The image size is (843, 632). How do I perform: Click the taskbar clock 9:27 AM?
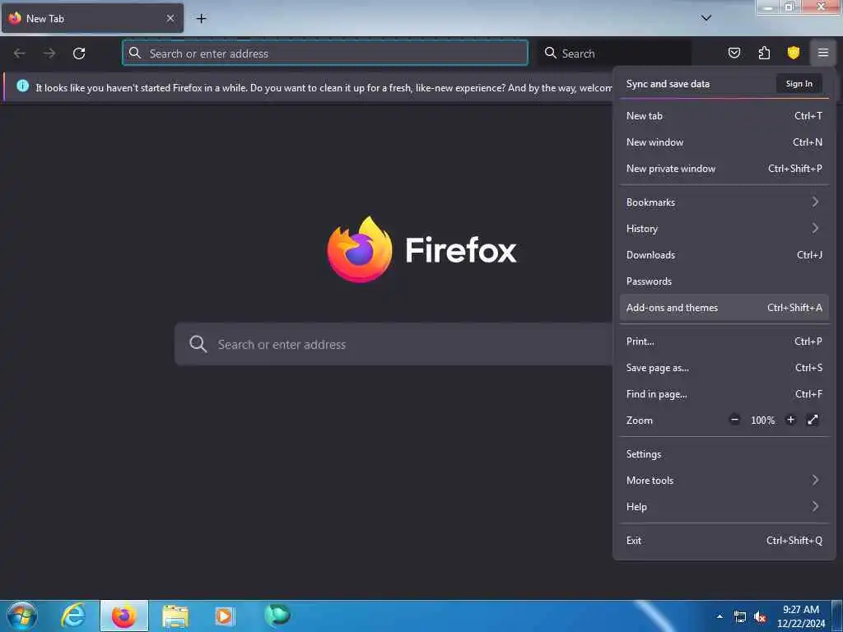[x=800, y=610]
